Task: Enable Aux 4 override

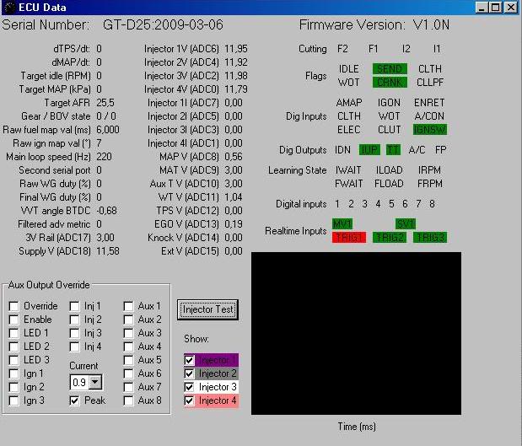Action: (x=128, y=347)
